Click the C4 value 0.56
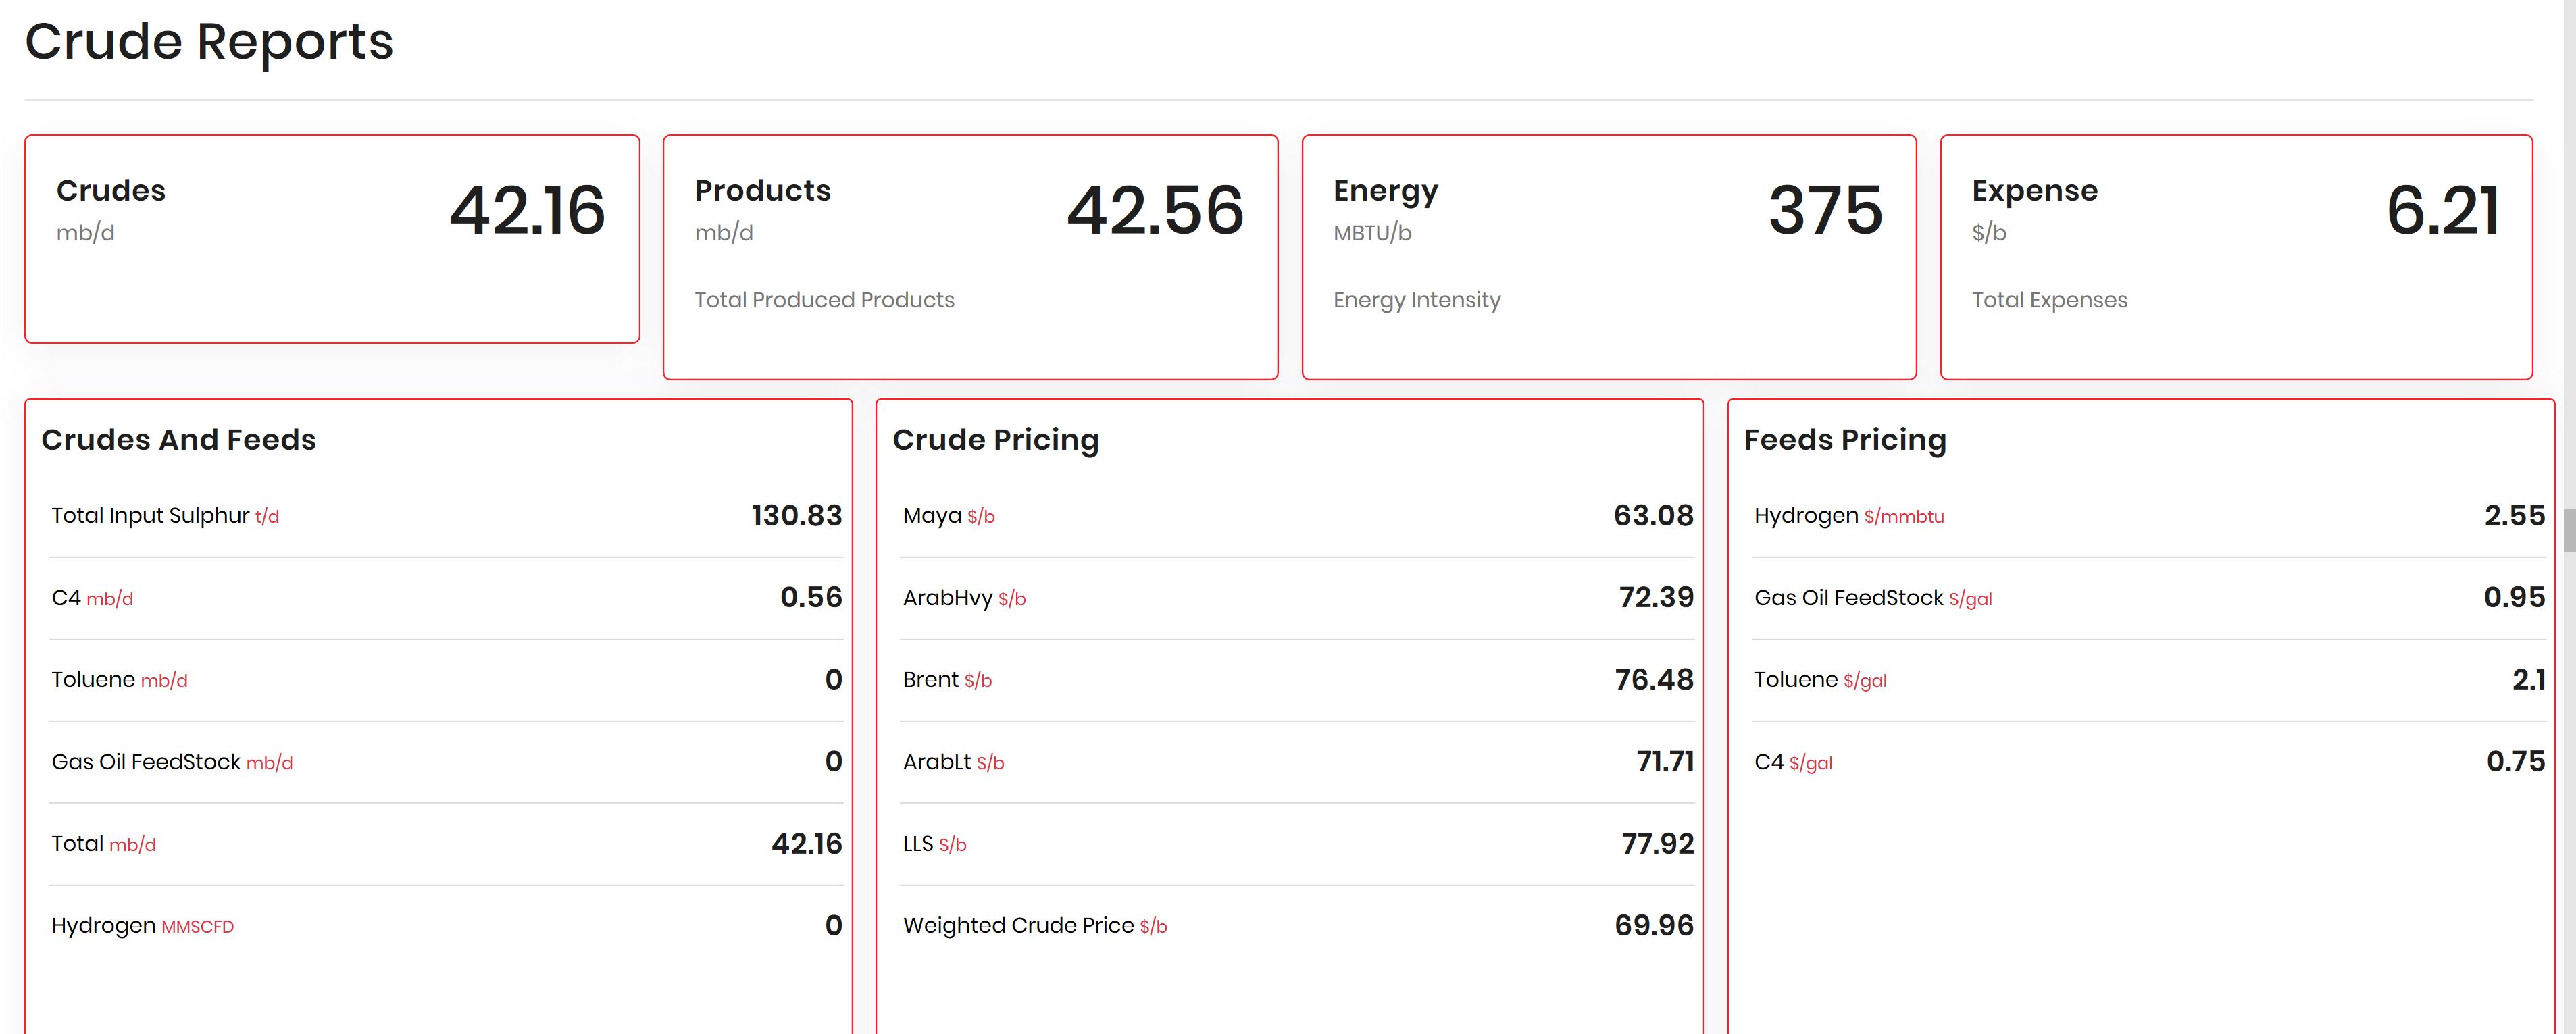Viewport: 2576px width, 1034px height. click(811, 598)
